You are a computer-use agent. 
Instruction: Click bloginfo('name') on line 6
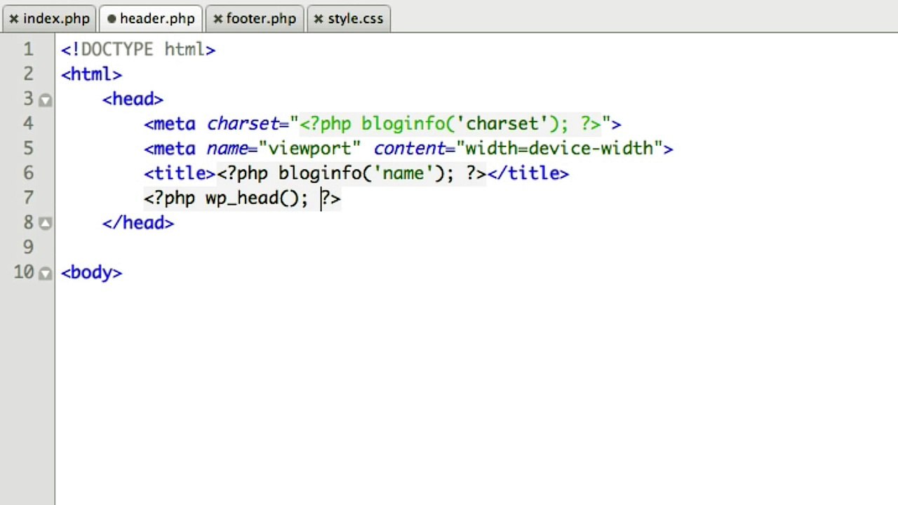[361, 173]
